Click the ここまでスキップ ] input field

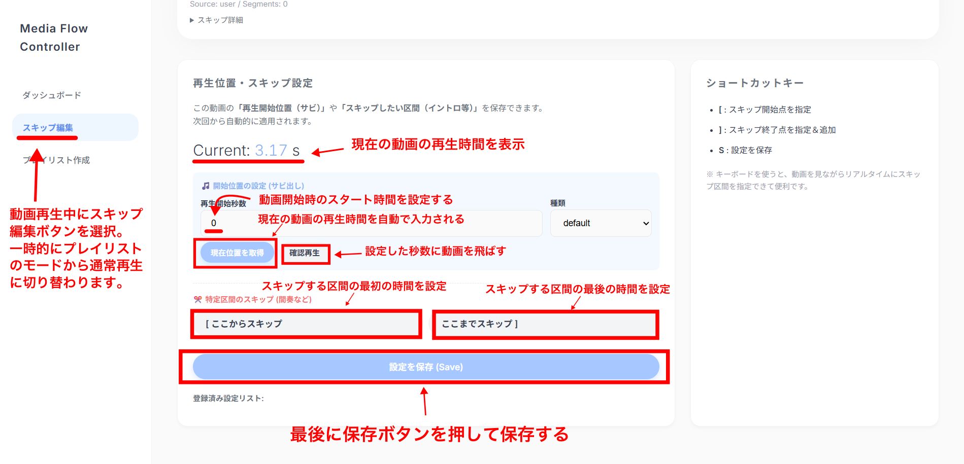[x=544, y=324]
